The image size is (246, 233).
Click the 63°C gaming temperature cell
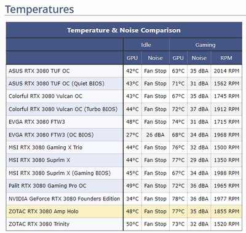click(x=178, y=71)
